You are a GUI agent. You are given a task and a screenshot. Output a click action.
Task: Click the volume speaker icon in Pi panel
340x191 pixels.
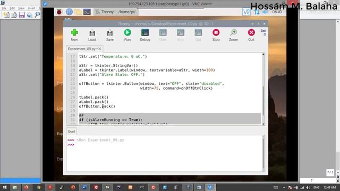point(265,12)
